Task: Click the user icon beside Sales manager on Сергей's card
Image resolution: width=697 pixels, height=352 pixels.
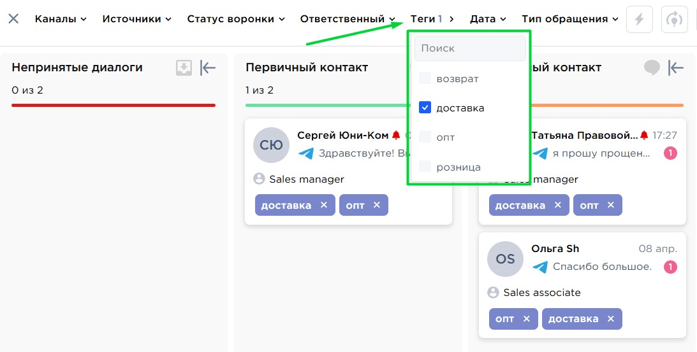Action: pyautogui.click(x=259, y=179)
